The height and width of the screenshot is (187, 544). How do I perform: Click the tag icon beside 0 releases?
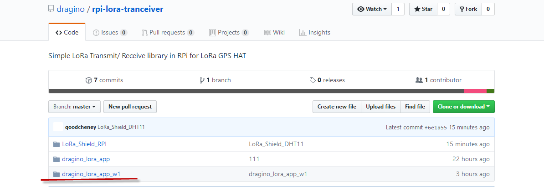click(313, 80)
